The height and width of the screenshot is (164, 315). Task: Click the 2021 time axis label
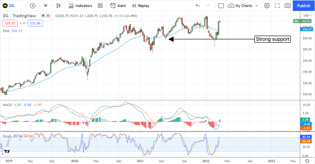(x=140, y=161)
